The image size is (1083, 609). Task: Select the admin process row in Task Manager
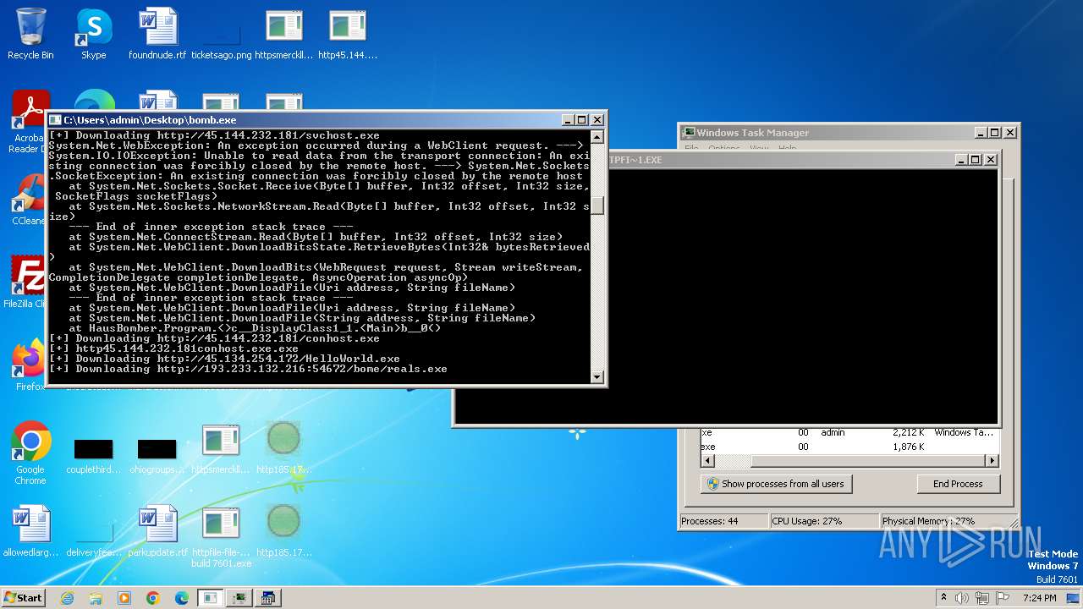pos(850,432)
